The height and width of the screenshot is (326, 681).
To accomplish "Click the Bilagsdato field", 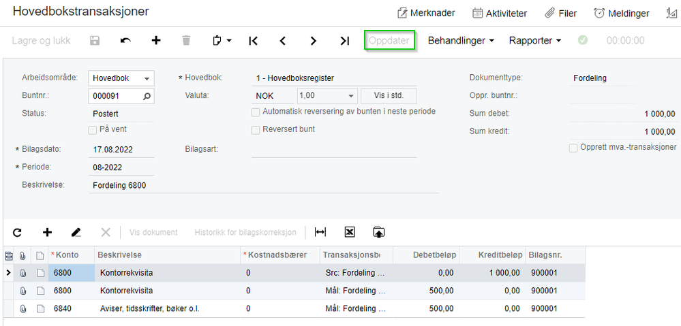I will (x=121, y=150).
